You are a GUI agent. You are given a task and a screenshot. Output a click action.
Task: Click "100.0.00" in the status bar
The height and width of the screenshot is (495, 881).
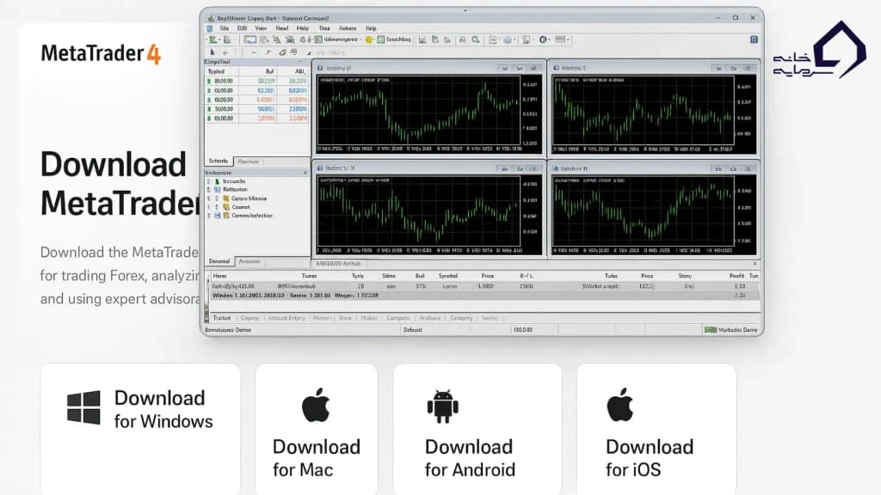coord(522,330)
